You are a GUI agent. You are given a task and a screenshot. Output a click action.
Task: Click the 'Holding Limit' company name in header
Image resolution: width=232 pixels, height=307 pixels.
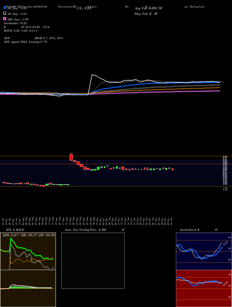[197, 7]
